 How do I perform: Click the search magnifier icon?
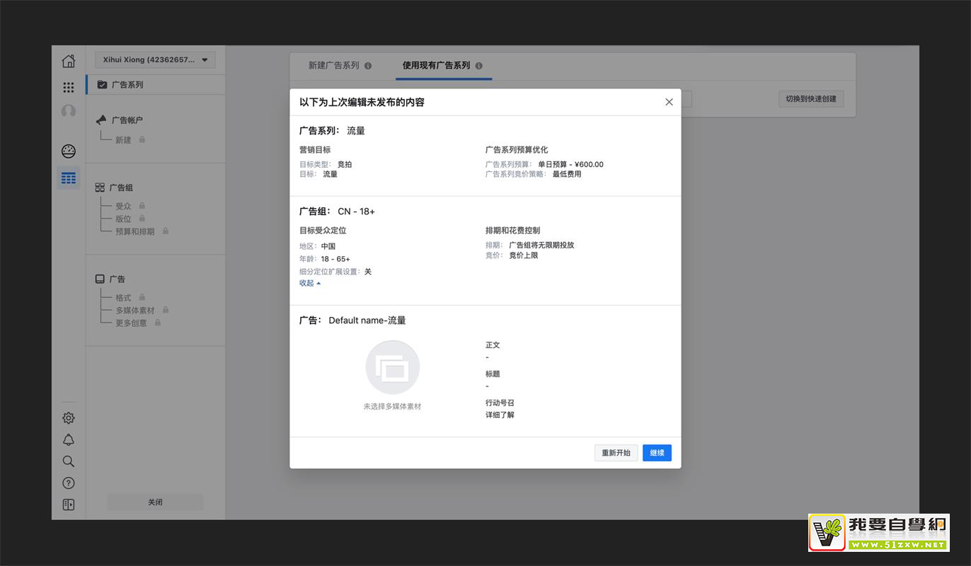click(69, 461)
